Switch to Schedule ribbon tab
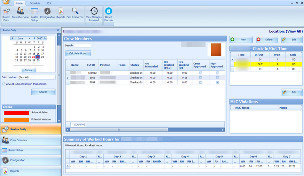 35,3
